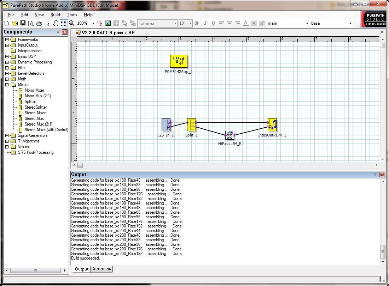Close the Output panel

(x=382, y=175)
